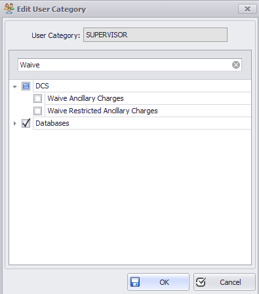Screen dimensions: 259x294
Task: Uncheck the Databases checkbox
Action: point(26,123)
